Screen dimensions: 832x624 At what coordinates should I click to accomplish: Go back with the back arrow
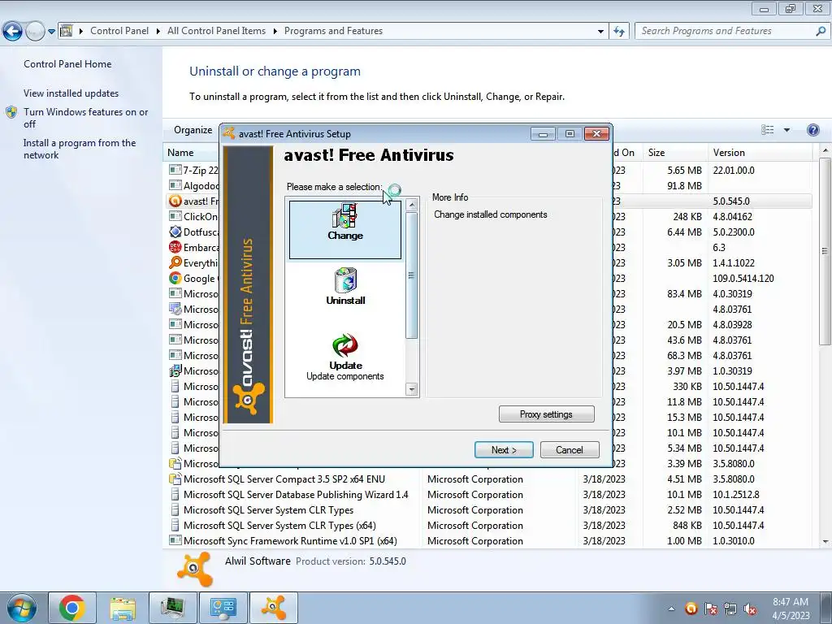[13, 32]
